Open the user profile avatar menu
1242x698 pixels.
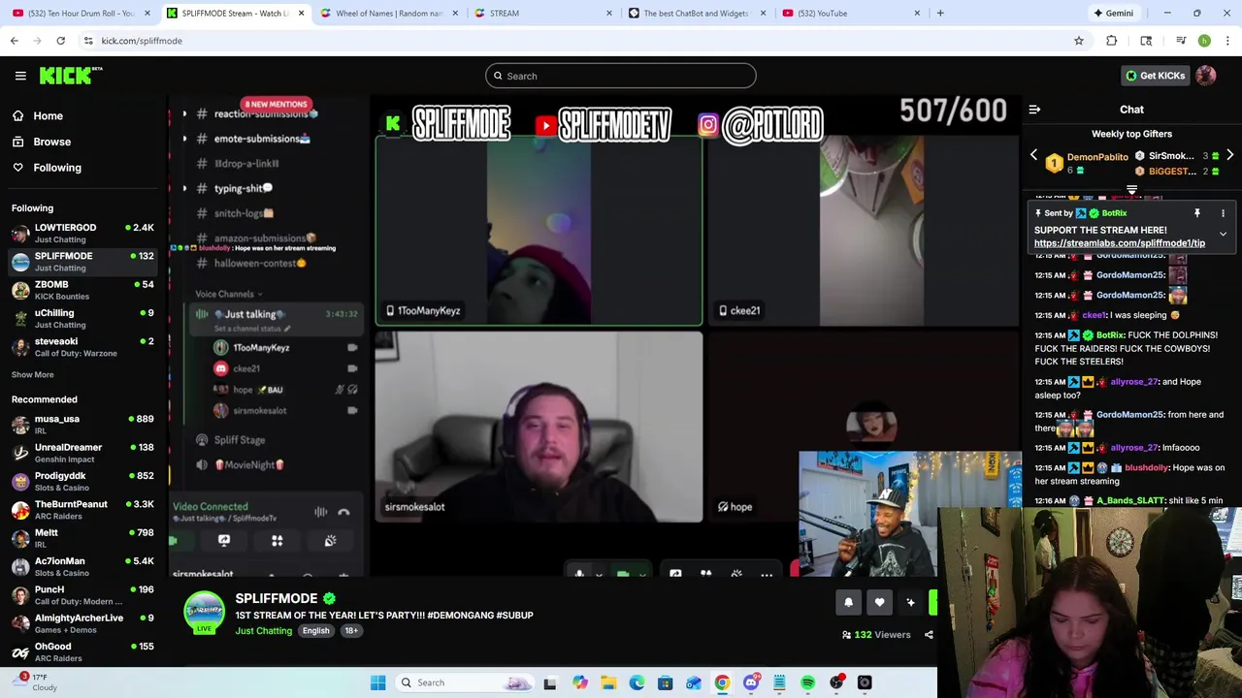1206,76
